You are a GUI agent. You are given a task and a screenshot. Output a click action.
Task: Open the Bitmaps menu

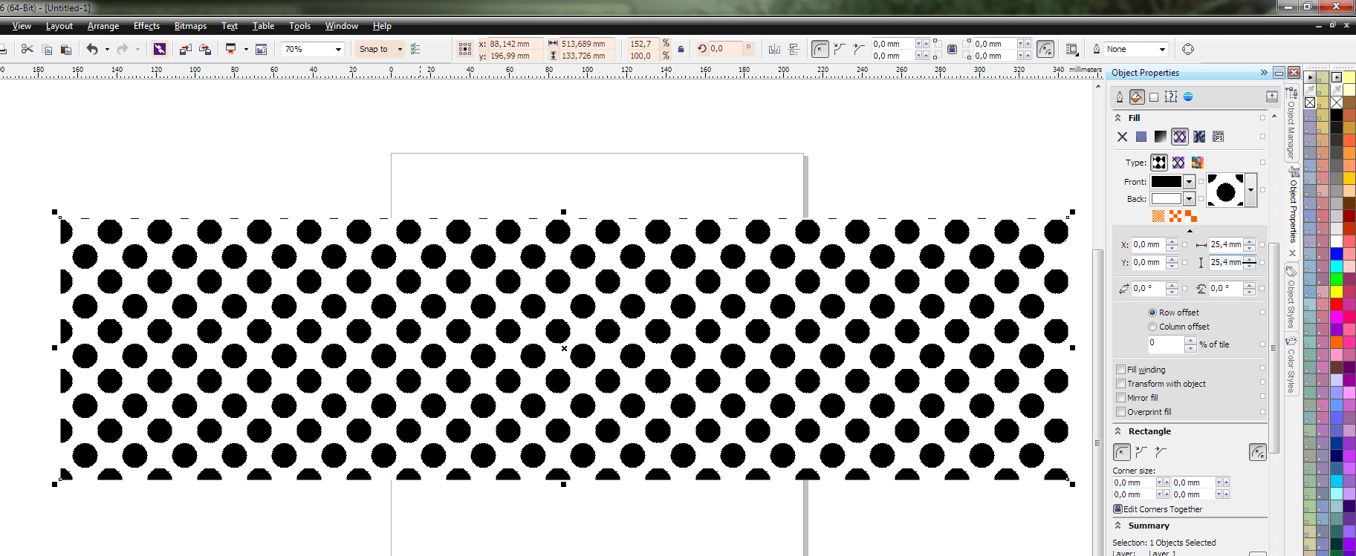tap(190, 26)
